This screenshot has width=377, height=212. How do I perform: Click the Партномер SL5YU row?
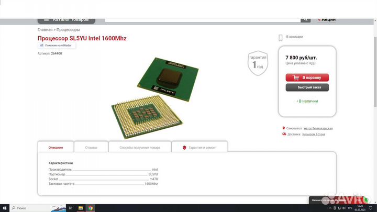103,174
